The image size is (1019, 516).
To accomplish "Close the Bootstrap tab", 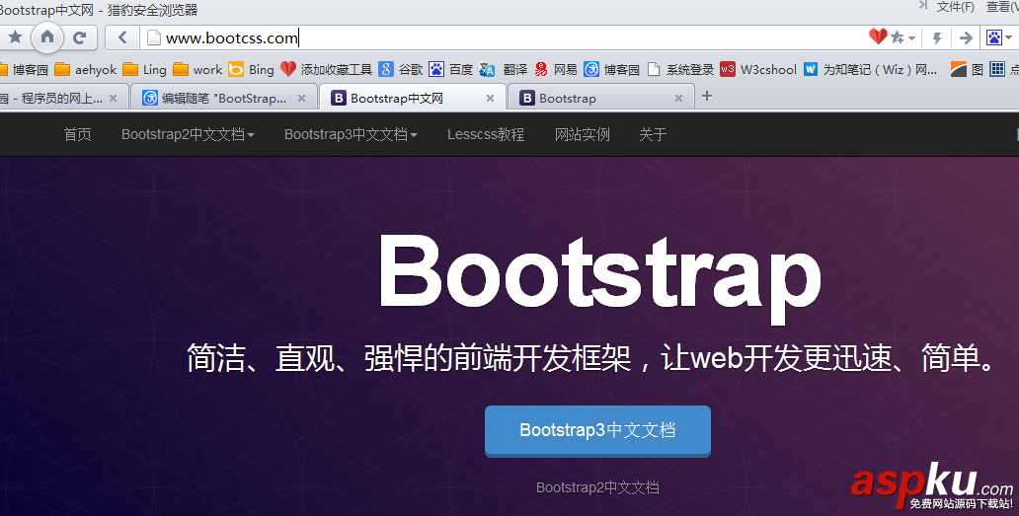I will pos(678,98).
